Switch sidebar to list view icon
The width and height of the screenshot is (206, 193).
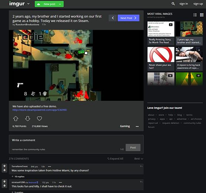(195, 15)
